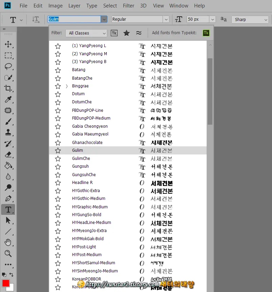The image size is (272, 292).
Task: Open the All Classes filter dropdown
Action: (x=86, y=33)
